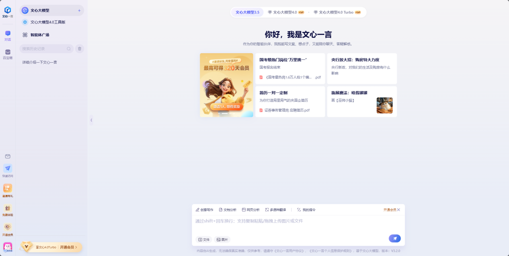This screenshot has height=256, width=509.
Task: Upload with the 图片 button
Action: (222, 239)
